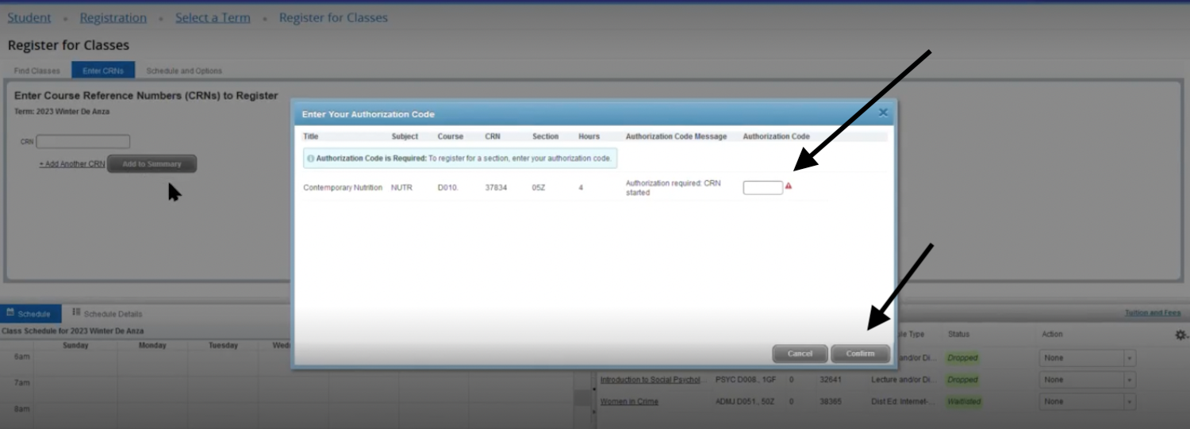Select the Enter CRNs tab
Viewport: 1190px width, 429px height.
tap(103, 71)
